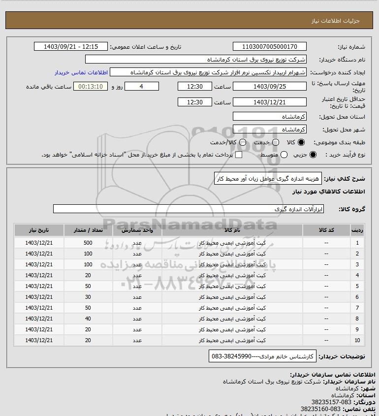
Task: Click the واحد شمارش column header
Action: (137, 230)
